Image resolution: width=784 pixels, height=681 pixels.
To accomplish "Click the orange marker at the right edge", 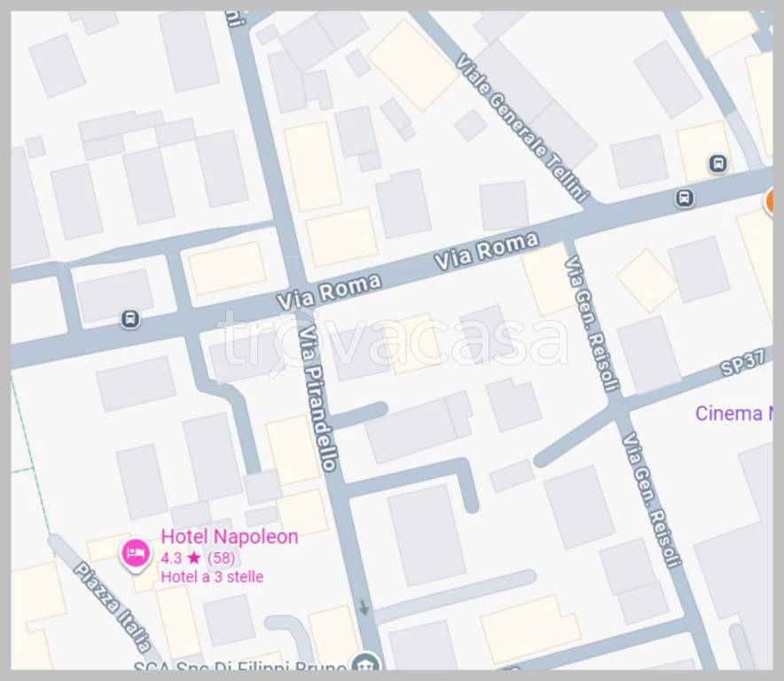I will click(x=775, y=202).
